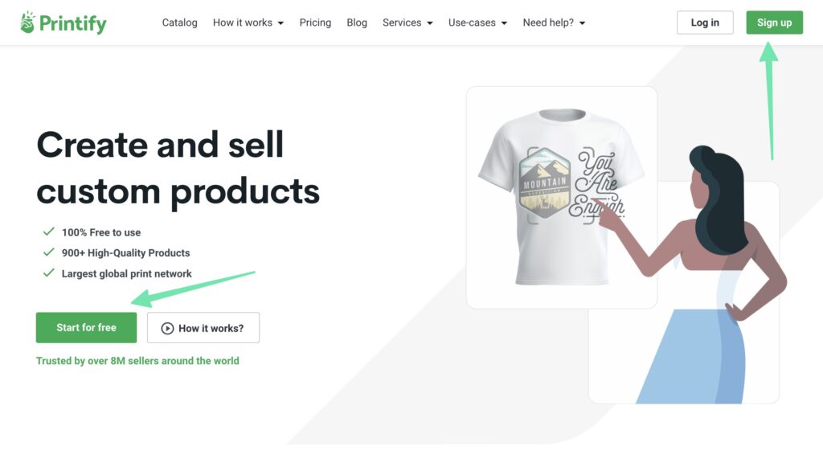Click checkmark beside 100% Free to use
Image resolution: width=823 pixels, height=455 pixels.
click(48, 232)
